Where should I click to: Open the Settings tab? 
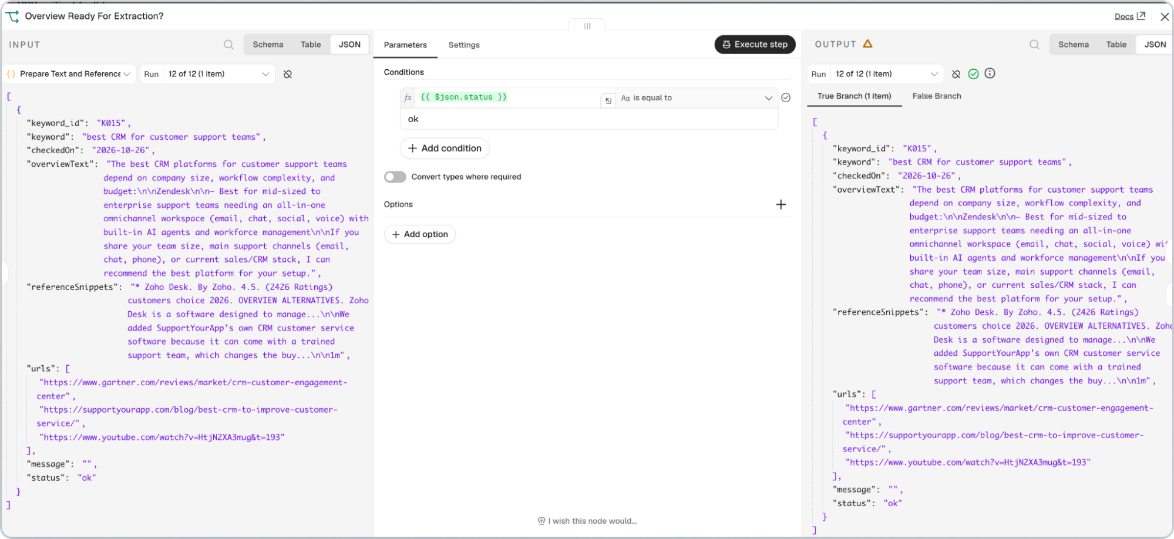[x=464, y=45]
